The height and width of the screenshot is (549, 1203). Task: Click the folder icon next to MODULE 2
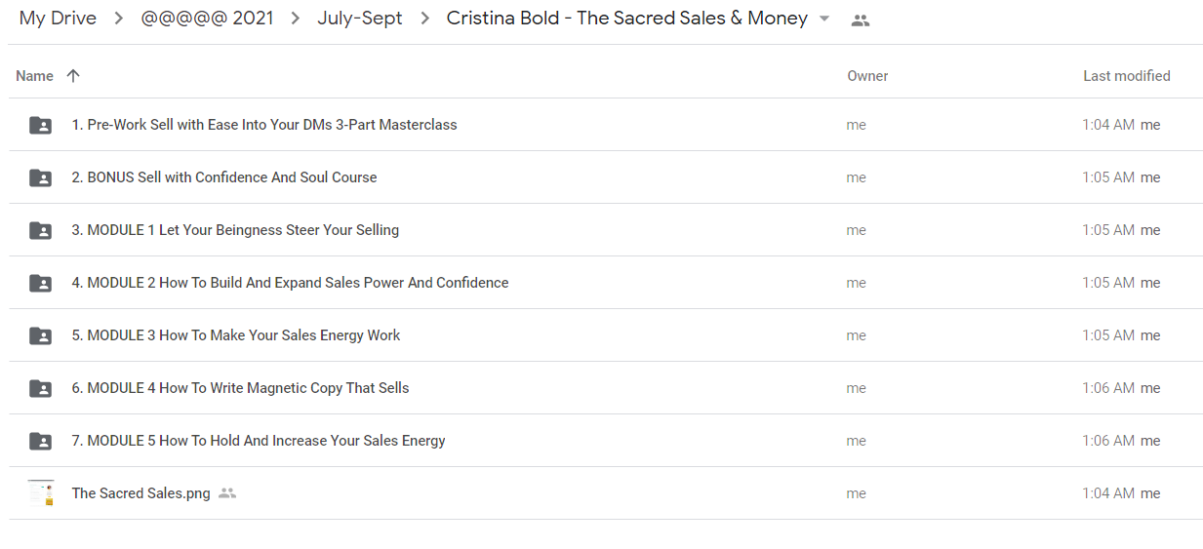(40, 283)
